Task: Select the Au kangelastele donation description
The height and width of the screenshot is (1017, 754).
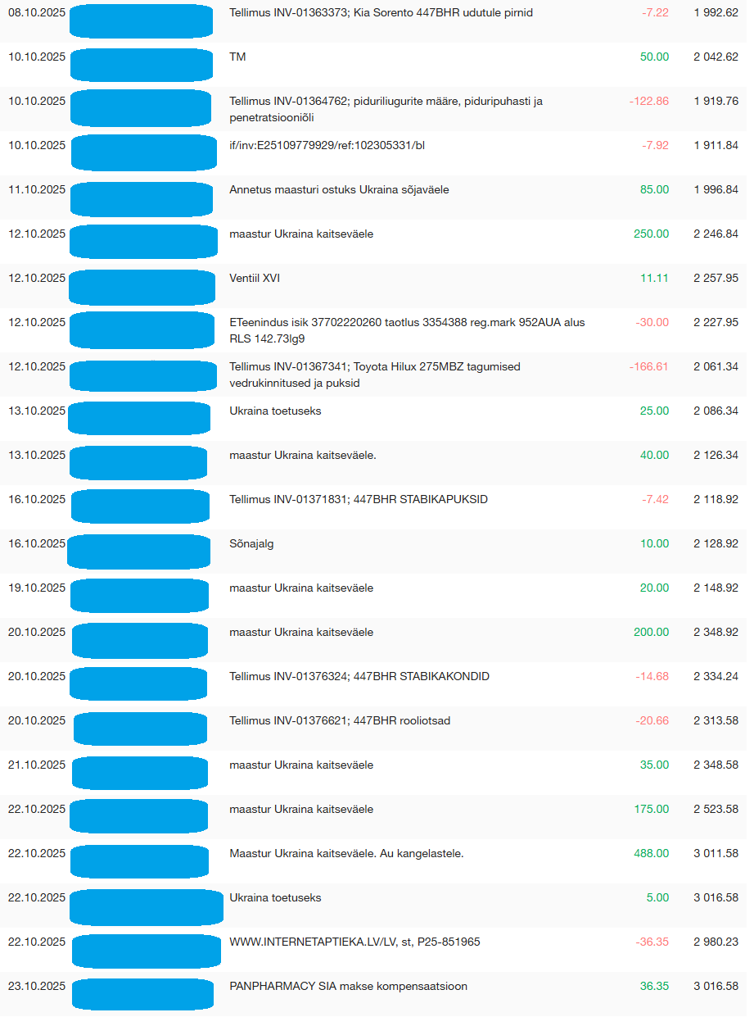Action: pos(346,854)
